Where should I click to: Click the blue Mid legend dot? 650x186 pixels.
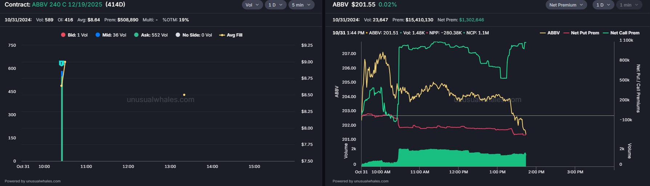[x=98, y=35]
